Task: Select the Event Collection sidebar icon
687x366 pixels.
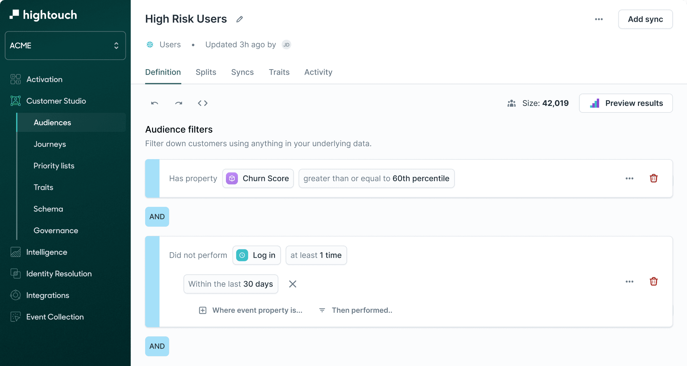Action: 15,317
